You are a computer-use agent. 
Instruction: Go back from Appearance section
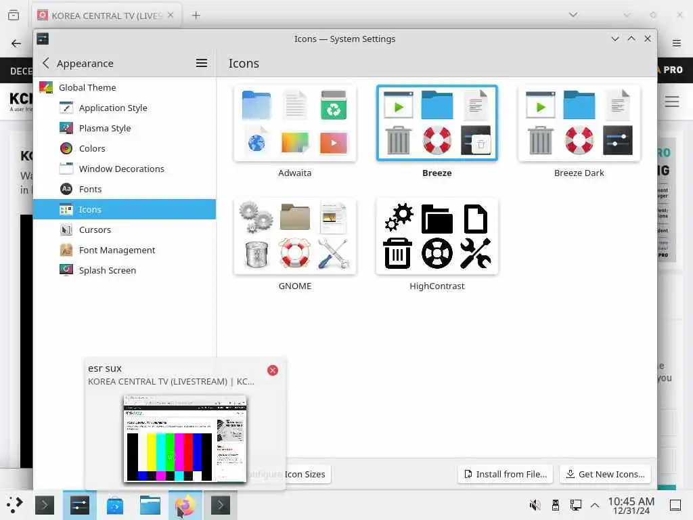coord(45,63)
